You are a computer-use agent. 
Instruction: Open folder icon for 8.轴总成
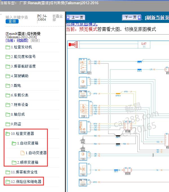pyautogui.click(x=8, y=114)
